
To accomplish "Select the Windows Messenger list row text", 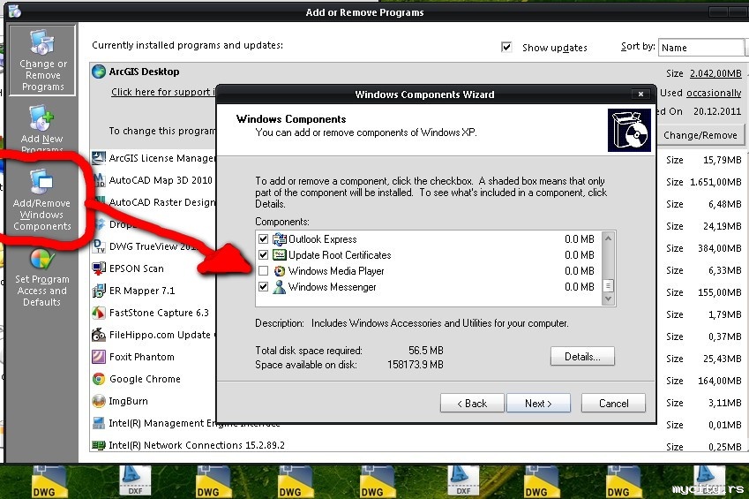I will (x=333, y=286).
